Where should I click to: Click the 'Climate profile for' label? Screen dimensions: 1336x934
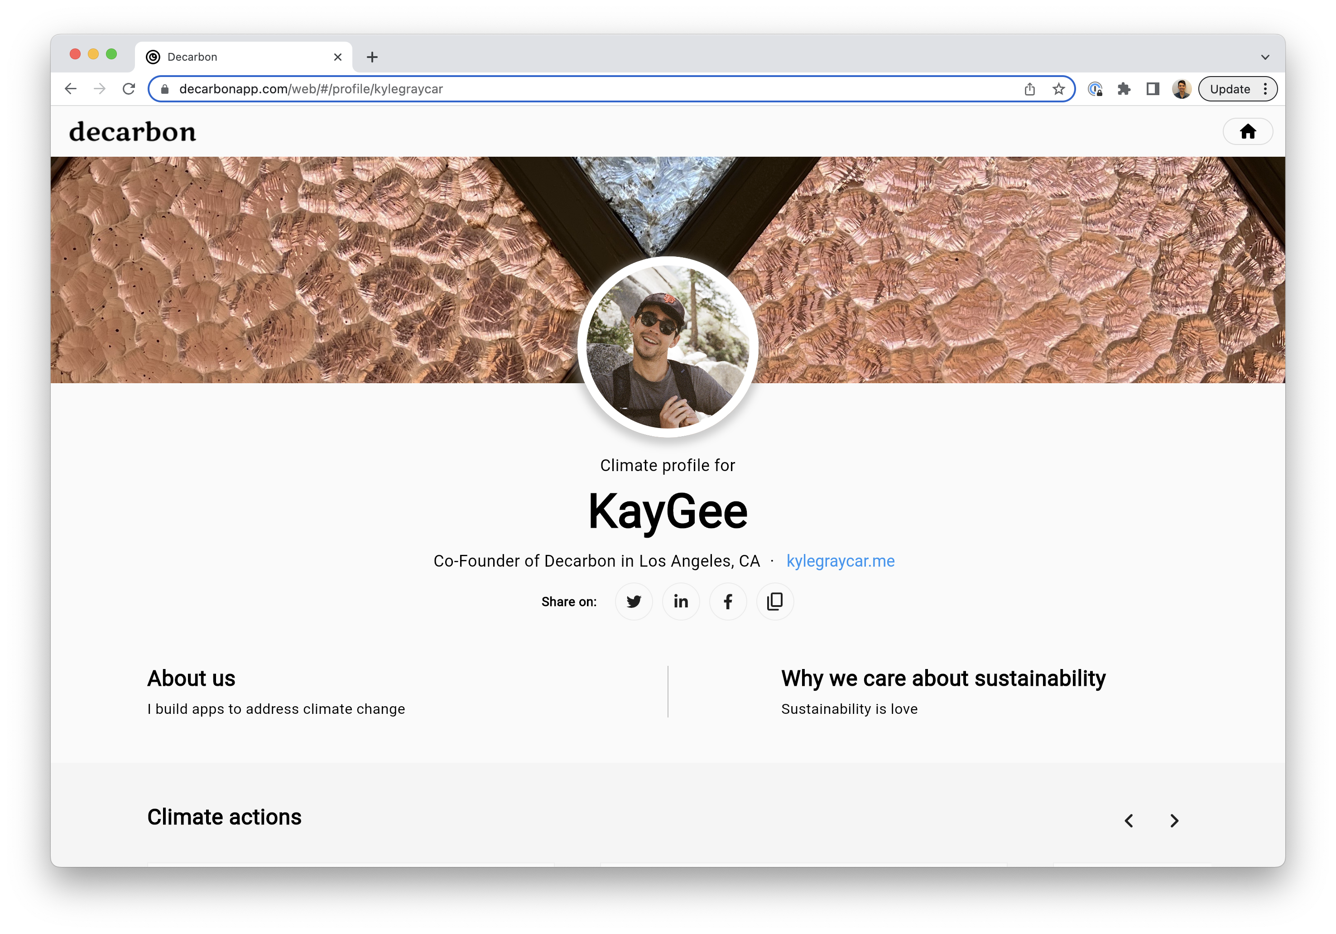point(668,466)
